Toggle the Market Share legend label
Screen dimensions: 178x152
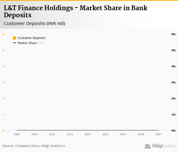pos(27,43)
